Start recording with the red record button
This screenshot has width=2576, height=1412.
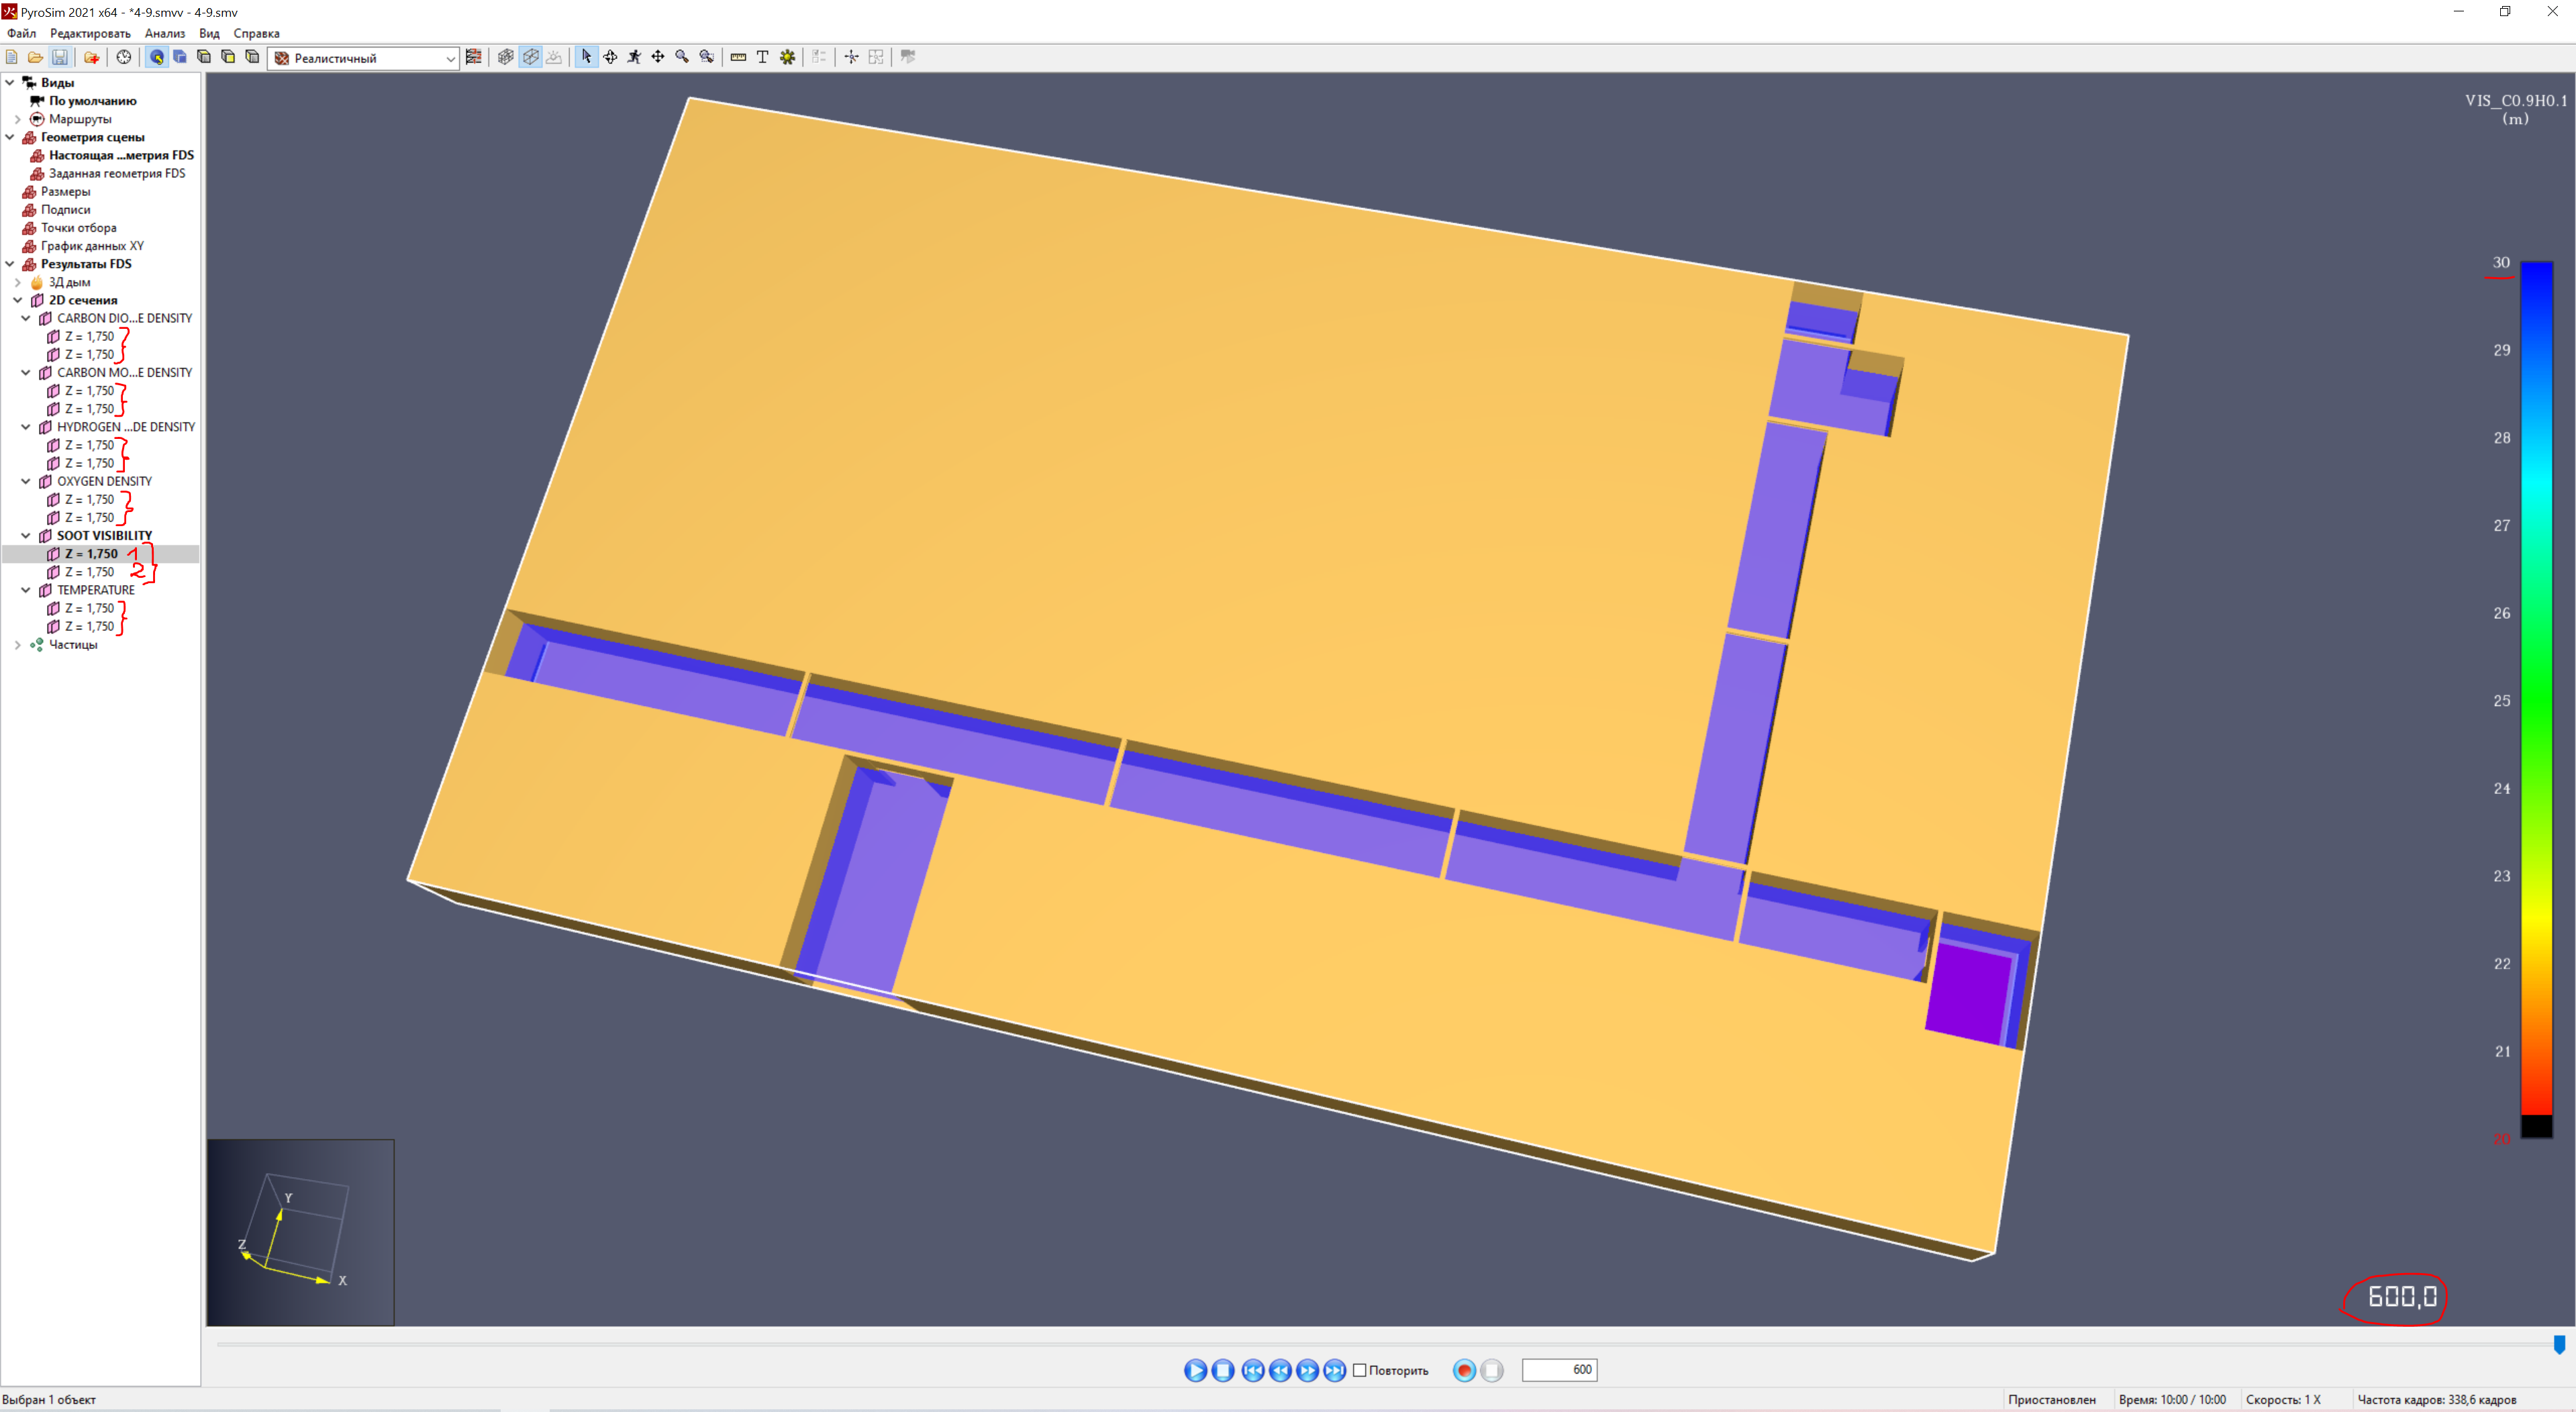[1464, 1370]
